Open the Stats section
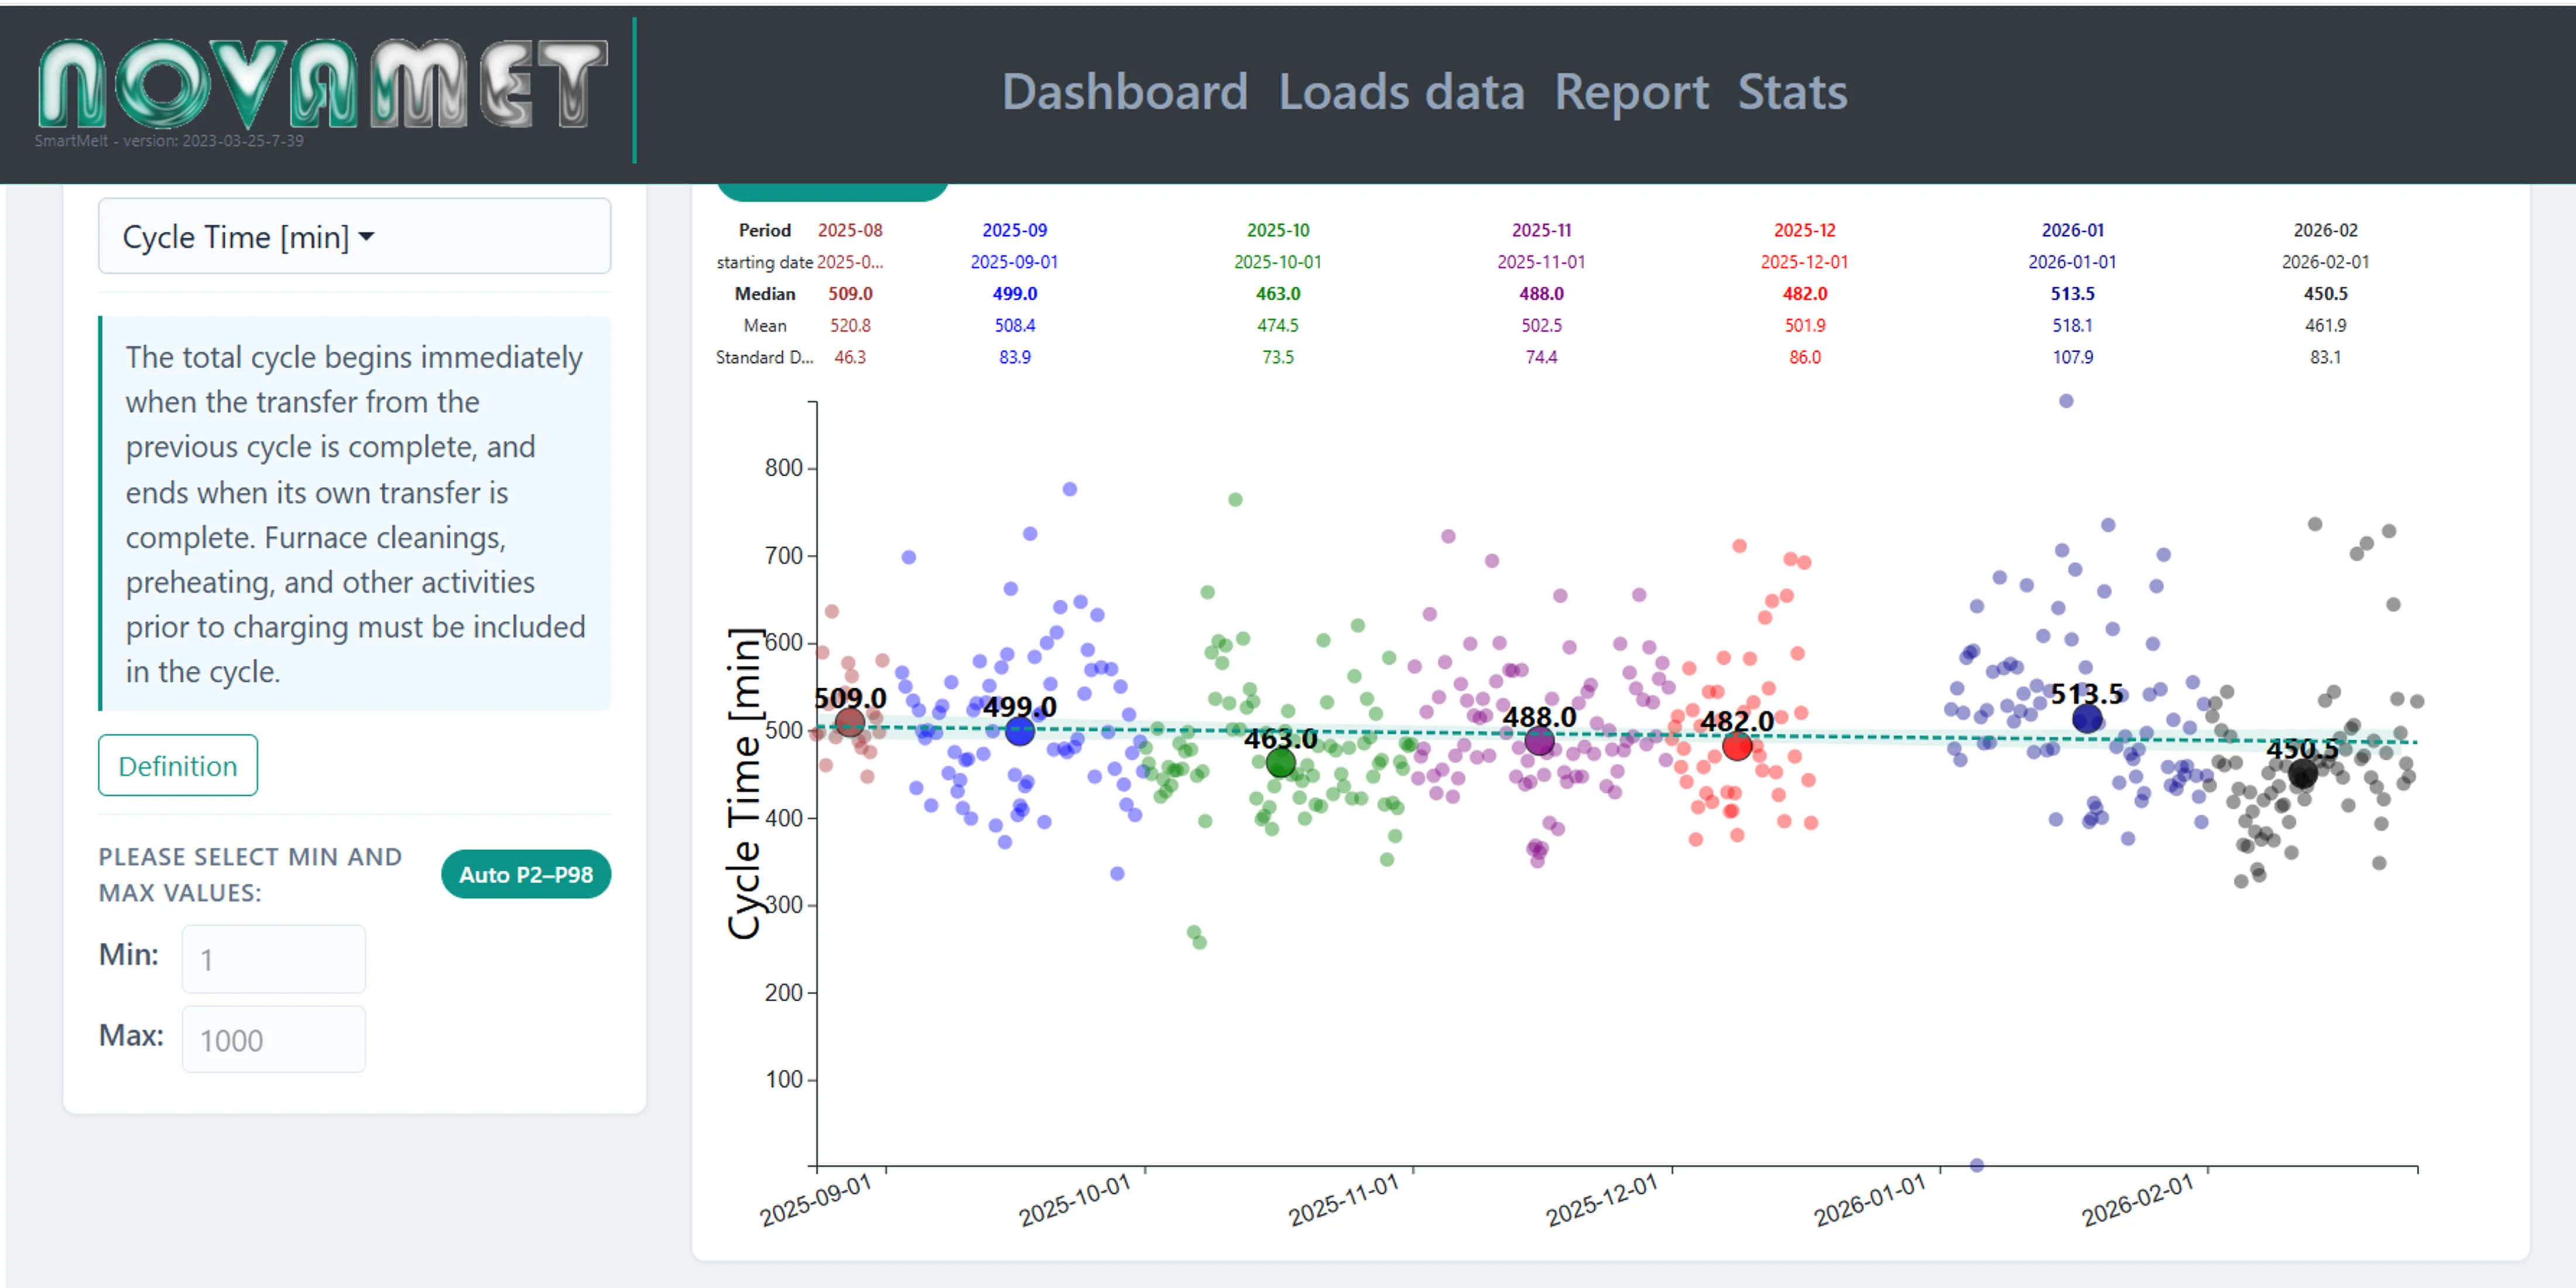The height and width of the screenshot is (1288, 2576). [x=1792, y=92]
